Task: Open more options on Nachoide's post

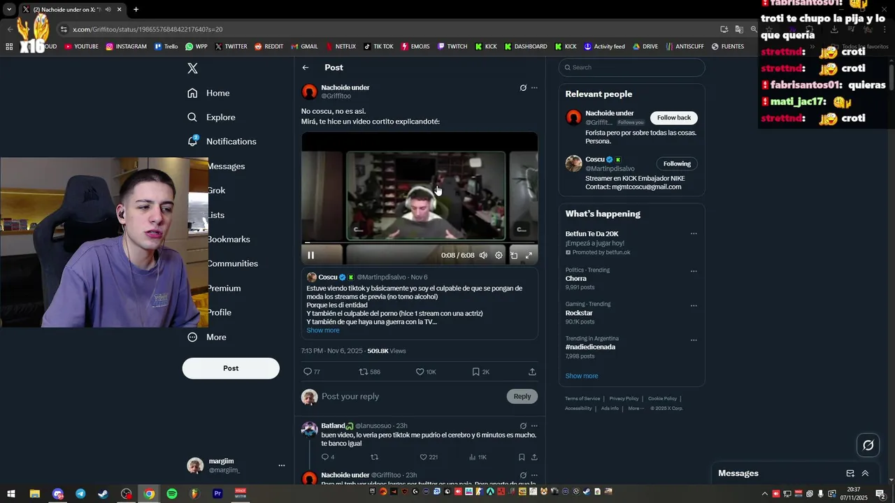Action: [x=534, y=88]
